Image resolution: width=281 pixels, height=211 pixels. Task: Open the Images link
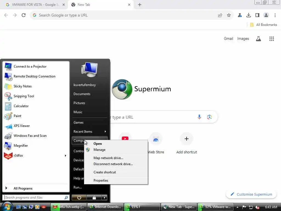[x=243, y=38]
